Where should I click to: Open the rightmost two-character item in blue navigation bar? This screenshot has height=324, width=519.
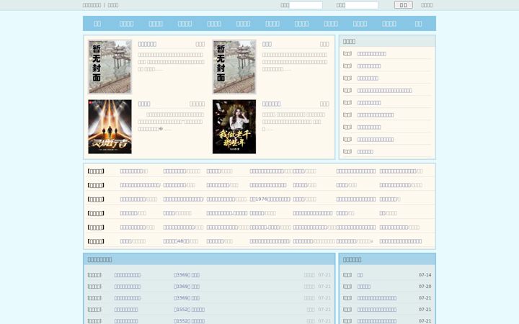click(x=418, y=24)
